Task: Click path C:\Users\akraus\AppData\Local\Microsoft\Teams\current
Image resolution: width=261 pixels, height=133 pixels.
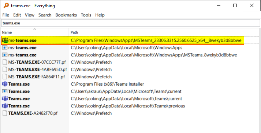Action: tap(126, 91)
